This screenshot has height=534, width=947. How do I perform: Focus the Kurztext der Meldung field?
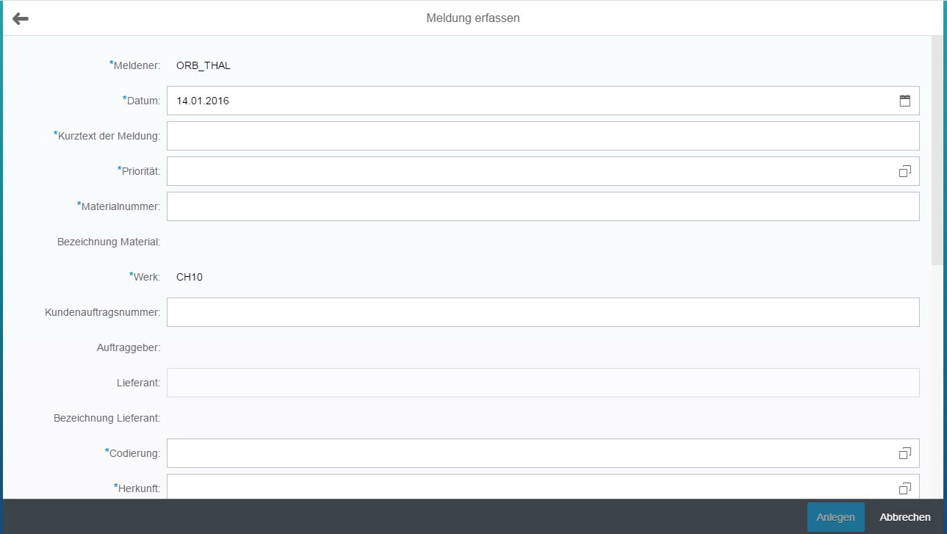coord(543,136)
